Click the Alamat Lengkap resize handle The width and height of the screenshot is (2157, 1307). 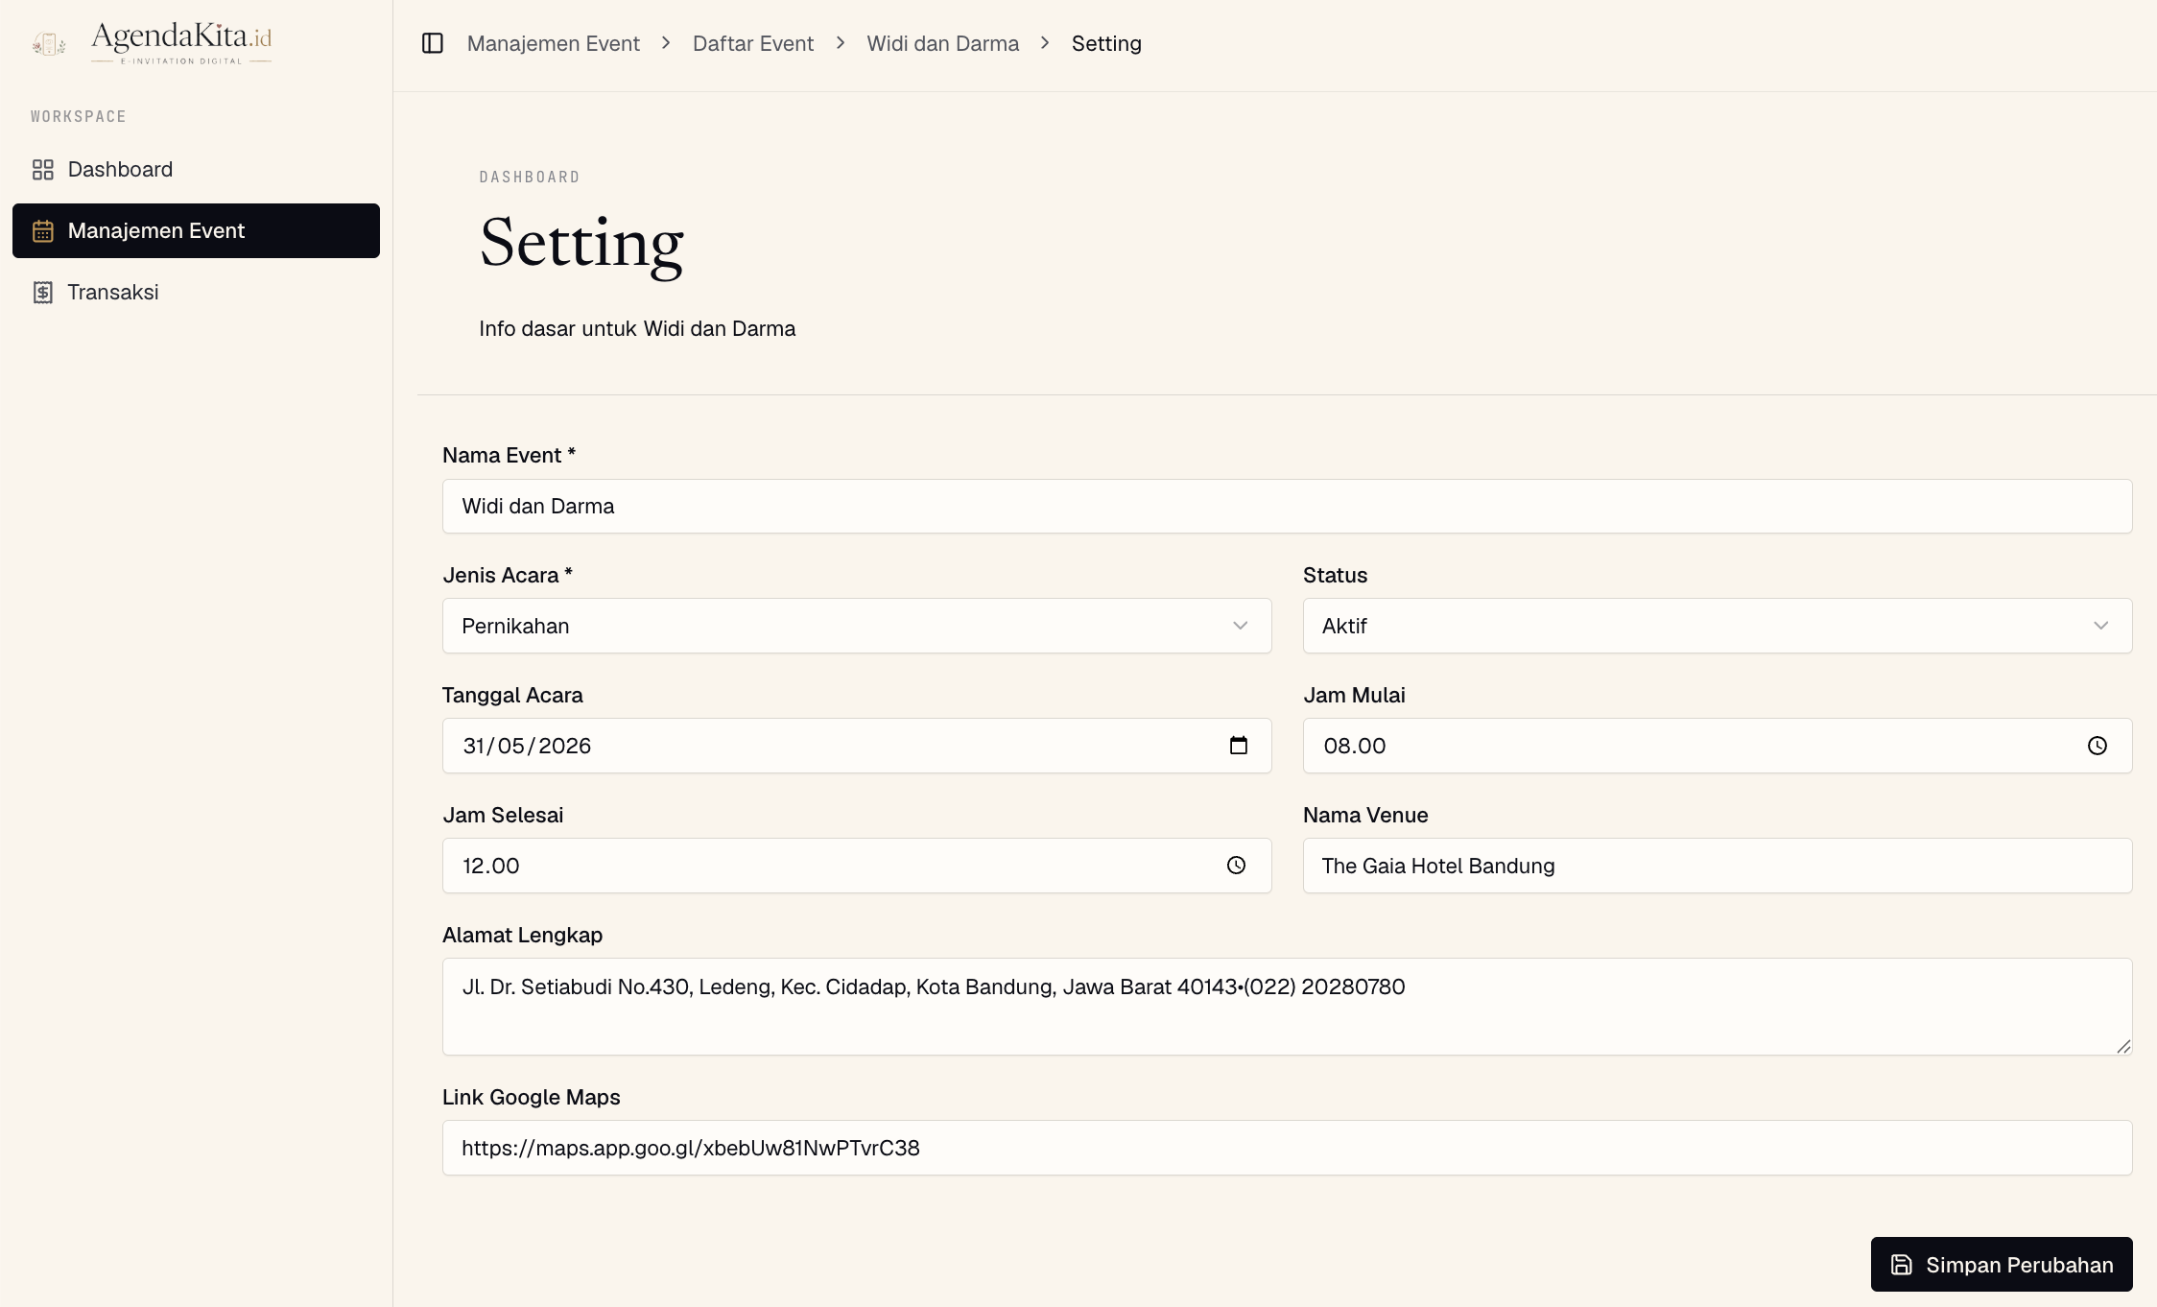pyautogui.click(x=2123, y=1046)
